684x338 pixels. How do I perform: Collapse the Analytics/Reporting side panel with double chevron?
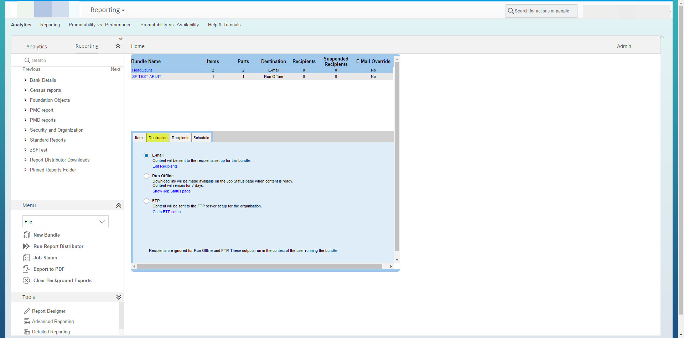pyautogui.click(x=118, y=46)
